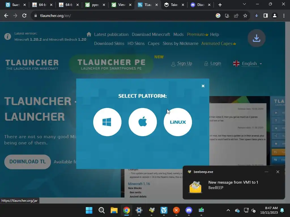Select the Apple macOS platform icon
The width and height of the screenshot is (290, 217).
(143, 122)
